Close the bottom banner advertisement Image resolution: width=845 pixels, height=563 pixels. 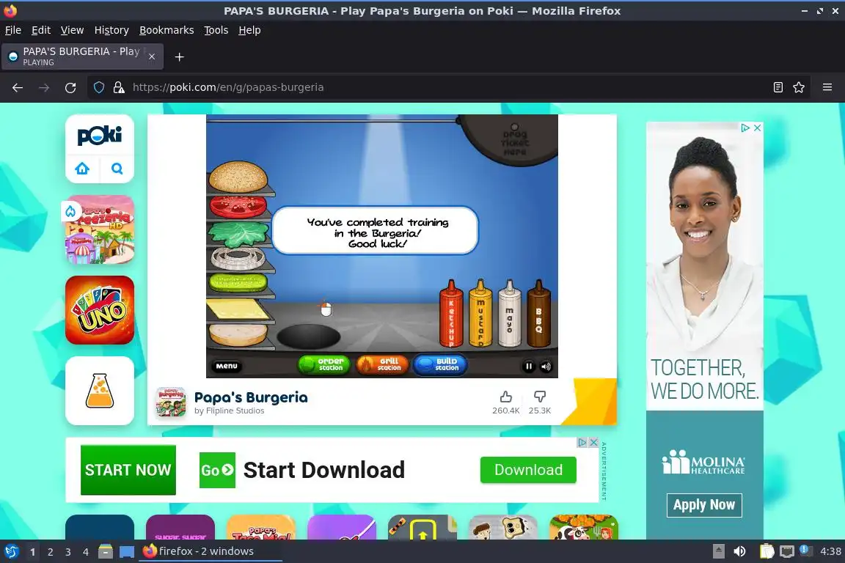593,442
